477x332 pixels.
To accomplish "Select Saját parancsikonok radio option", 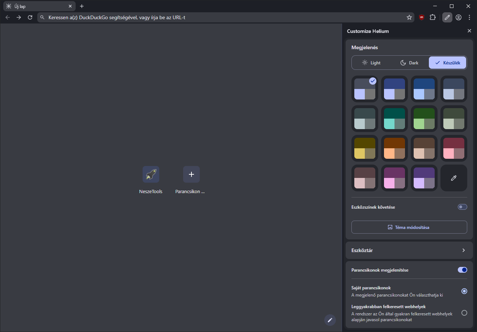I will (464, 291).
